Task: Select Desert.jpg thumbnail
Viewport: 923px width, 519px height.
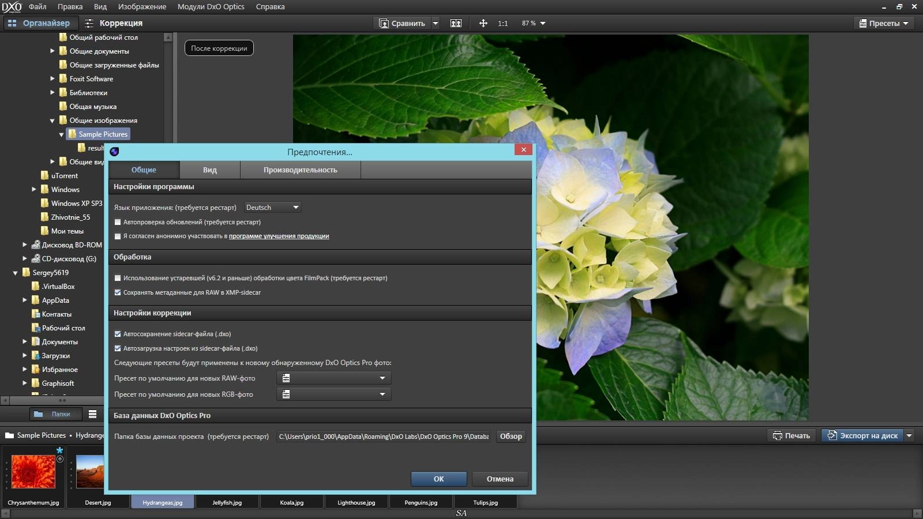Action: [90, 471]
